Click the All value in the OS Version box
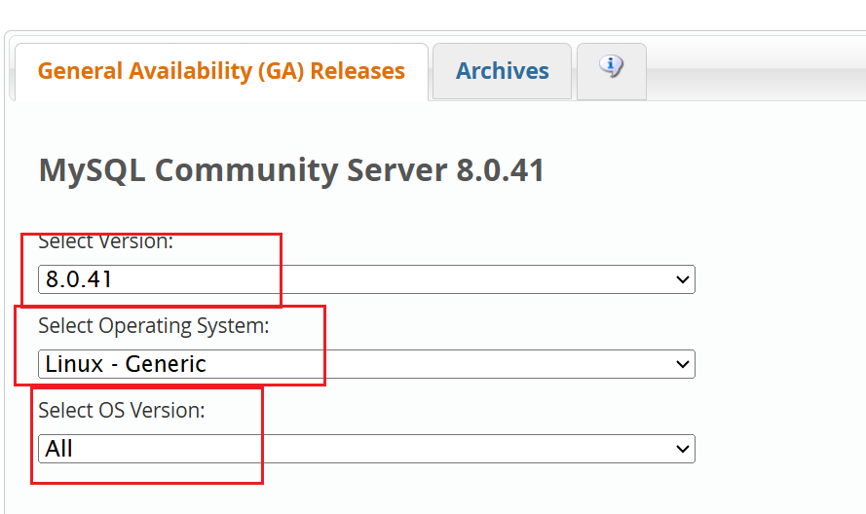 click(59, 449)
